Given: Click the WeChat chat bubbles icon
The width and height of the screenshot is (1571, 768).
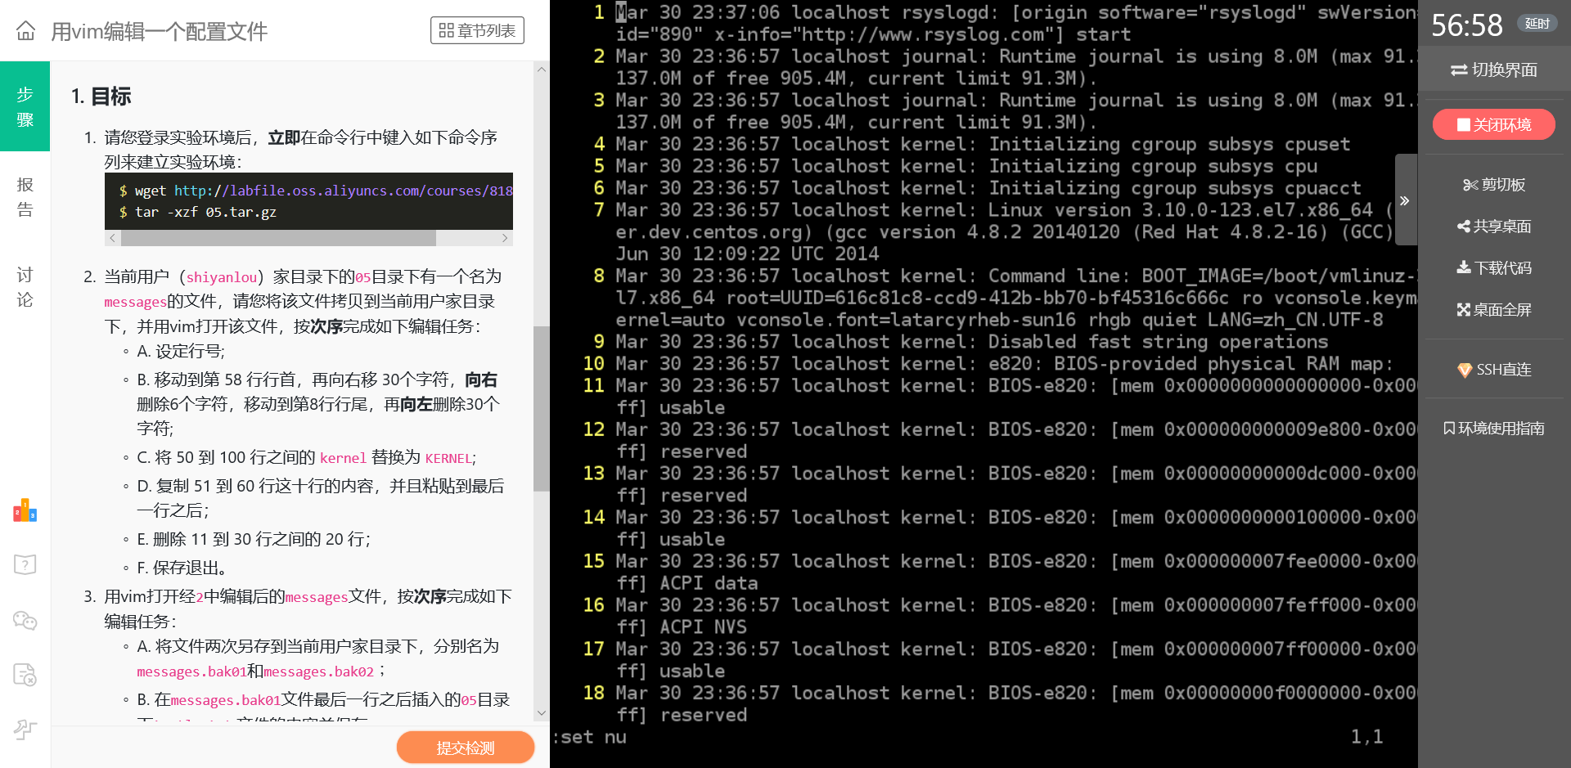Looking at the screenshot, I should 25,621.
